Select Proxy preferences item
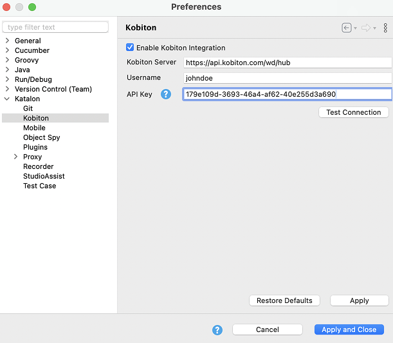This screenshot has height=343, width=393. 32,157
